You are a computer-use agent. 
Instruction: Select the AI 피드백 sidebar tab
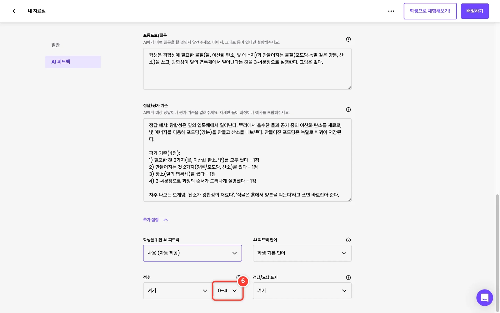click(x=73, y=62)
